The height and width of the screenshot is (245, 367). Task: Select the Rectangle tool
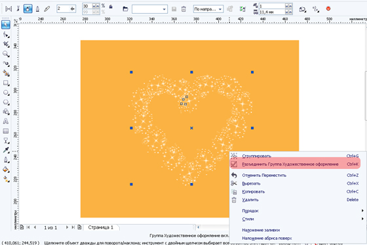pyautogui.click(x=6, y=83)
